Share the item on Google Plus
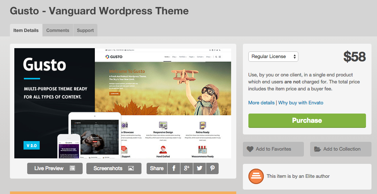This screenshot has width=377, height=194. tap(187, 168)
